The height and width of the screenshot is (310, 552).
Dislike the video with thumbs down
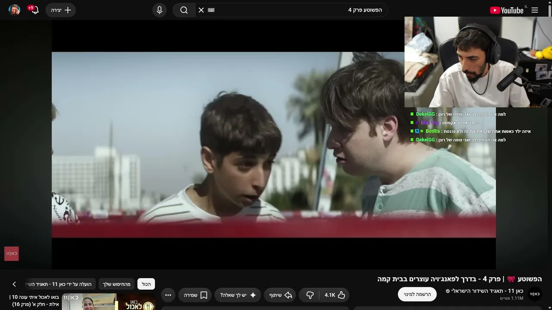(x=310, y=295)
